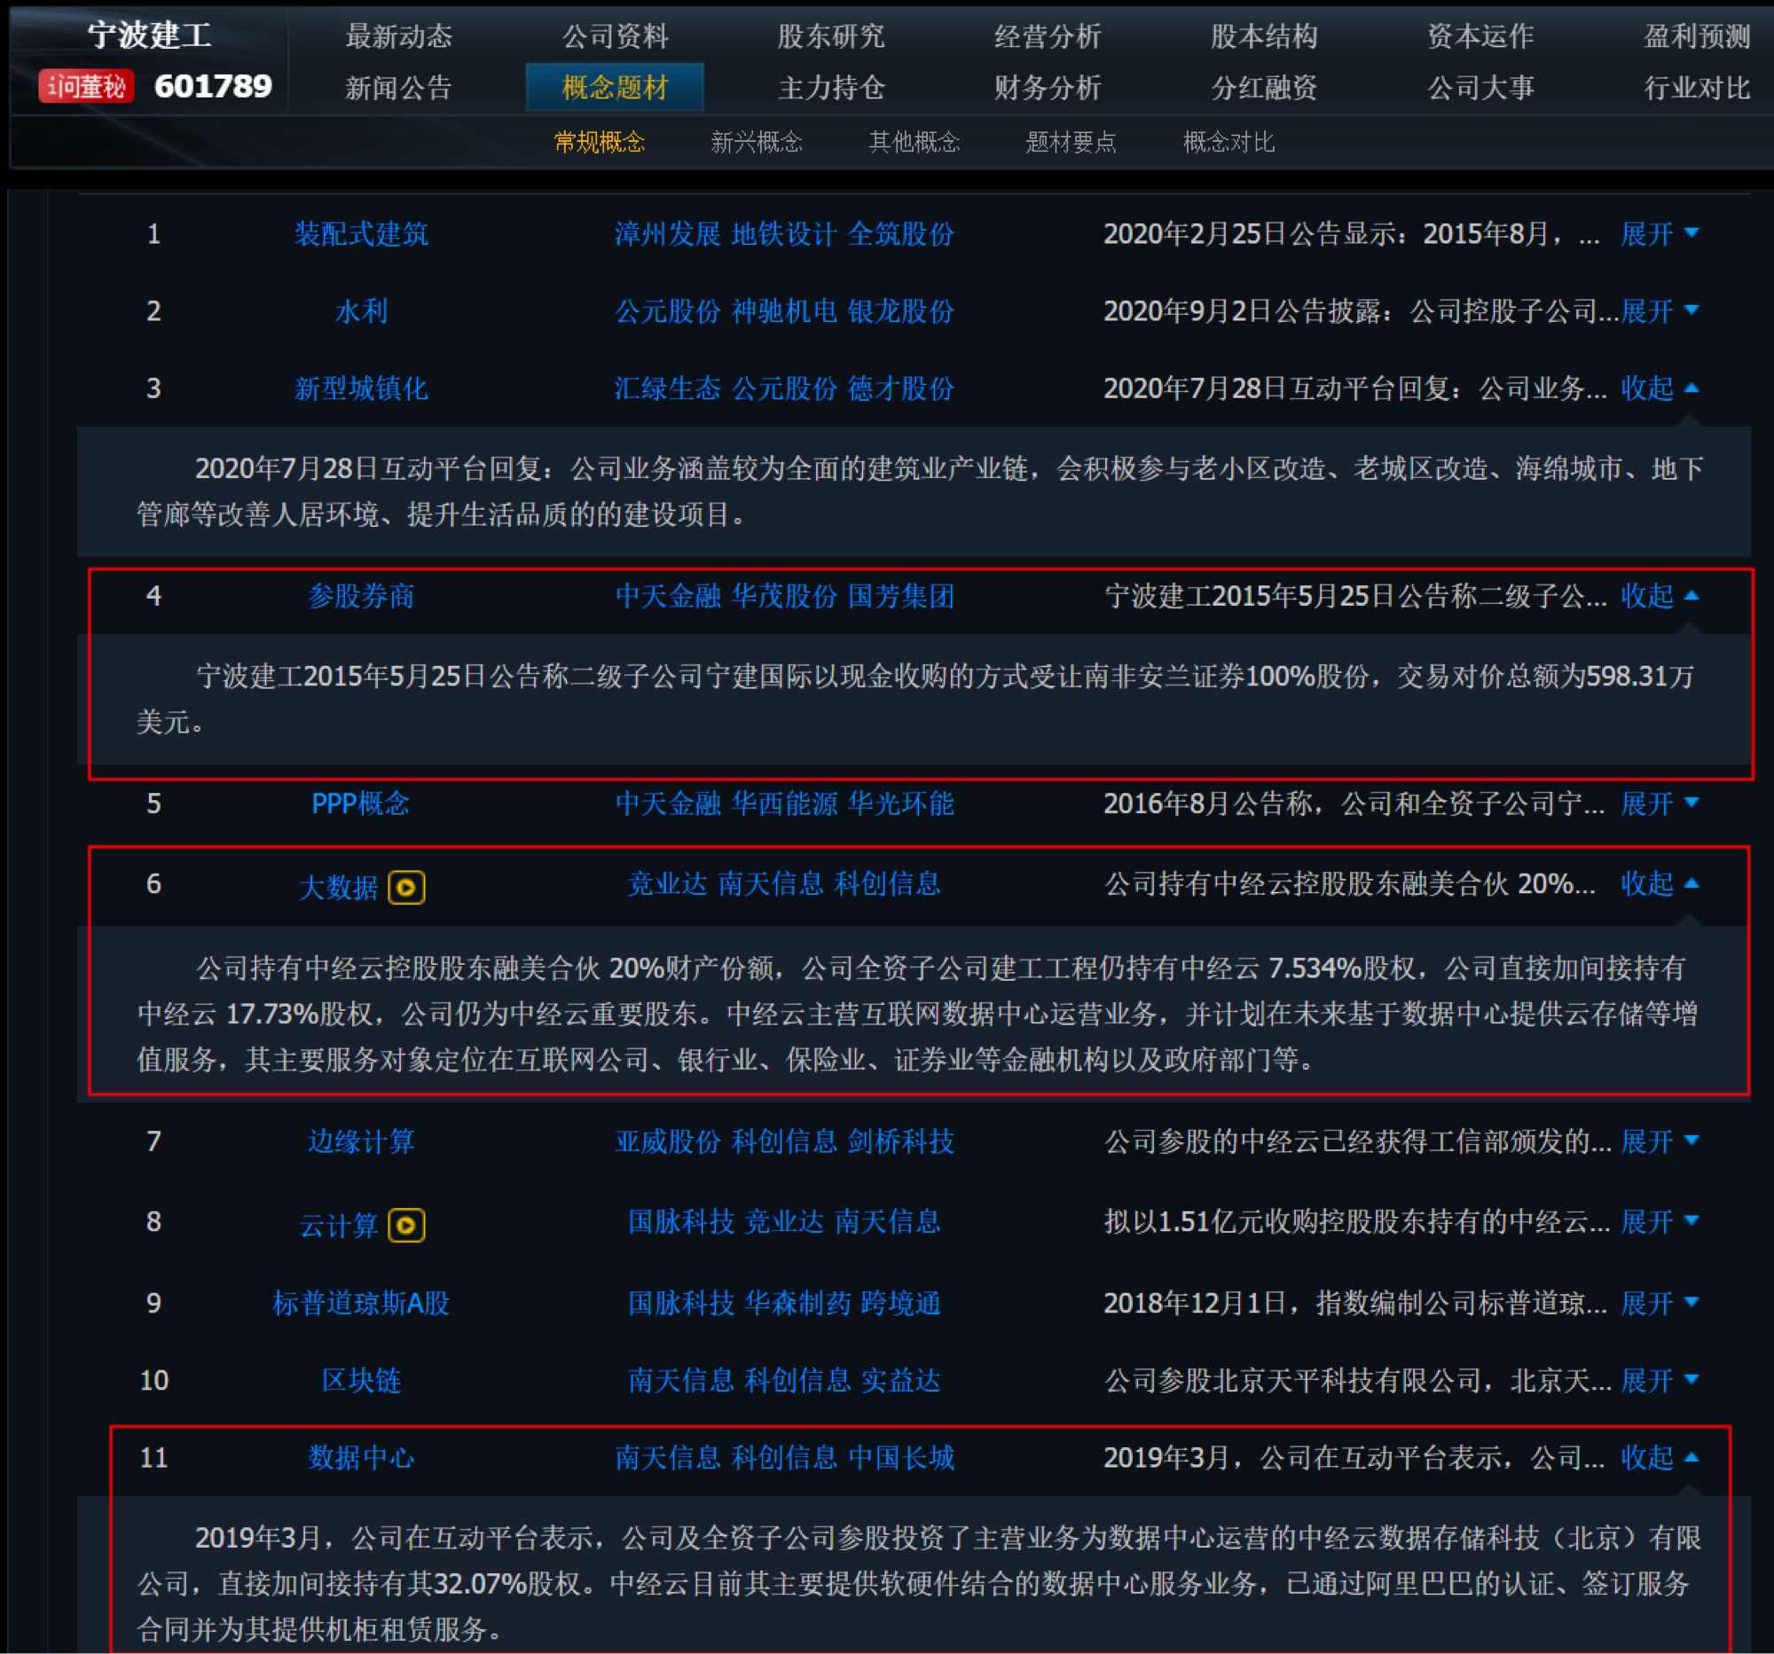The width and height of the screenshot is (1774, 1654).
Task: Click 漳州发展 related stock link
Action: pyautogui.click(x=668, y=234)
